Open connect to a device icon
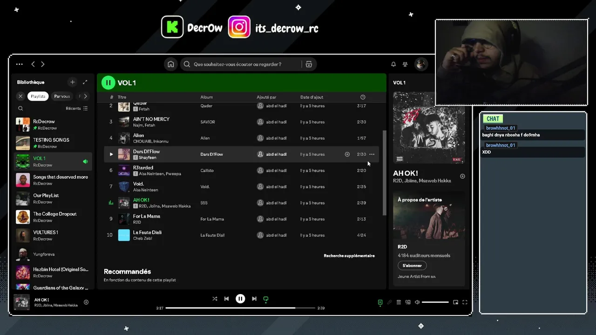 coord(408,302)
